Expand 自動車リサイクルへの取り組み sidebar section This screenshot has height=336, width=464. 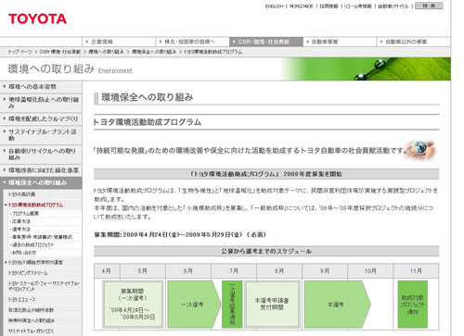[x=41, y=155]
